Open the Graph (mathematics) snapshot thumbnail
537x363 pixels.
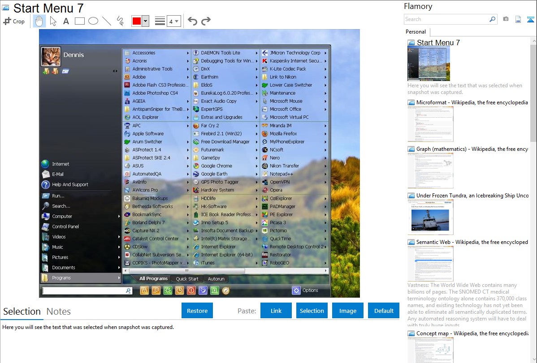430,171
